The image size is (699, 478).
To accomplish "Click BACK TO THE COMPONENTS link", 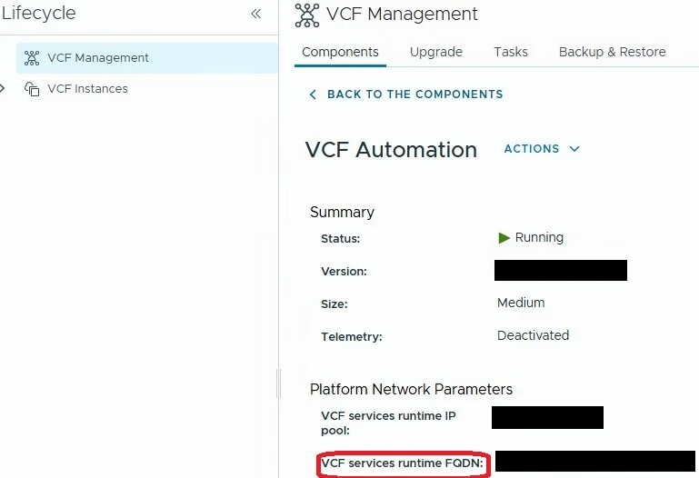I will coord(414,95).
